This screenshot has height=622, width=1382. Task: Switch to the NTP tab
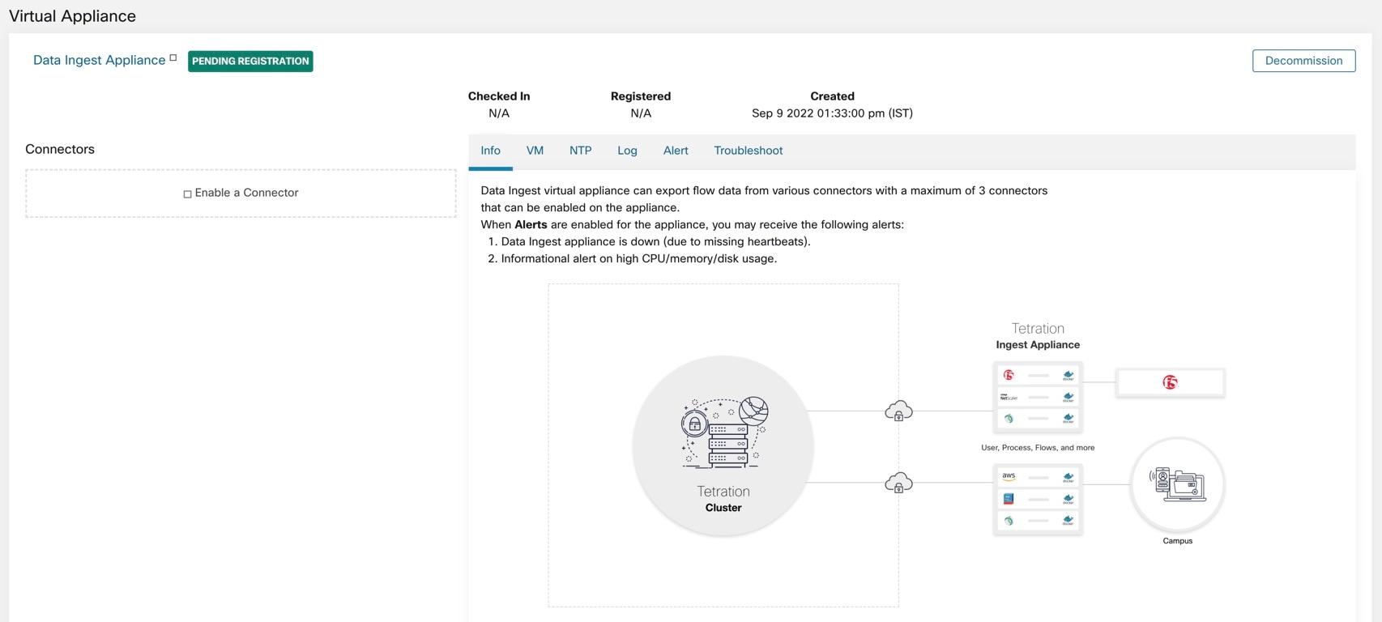(580, 151)
